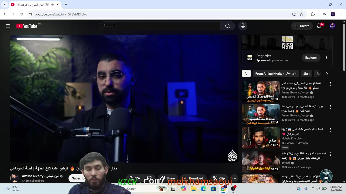Open the 11:07 video thumbnail
This screenshot has height=194, width=346.
tap(261, 138)
